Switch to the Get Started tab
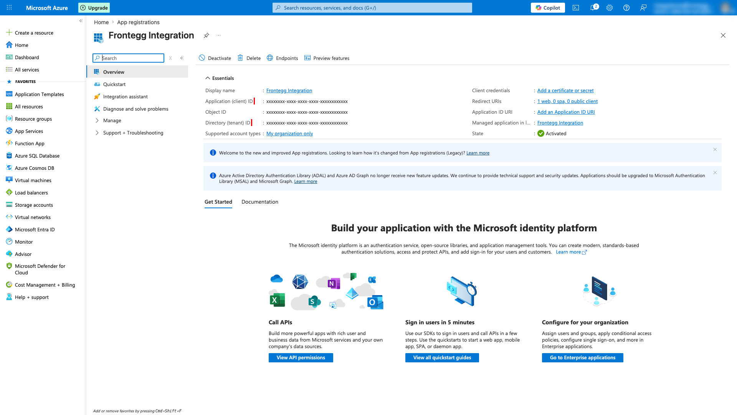Viewport: 737px width, 415px height. (218, 202)
